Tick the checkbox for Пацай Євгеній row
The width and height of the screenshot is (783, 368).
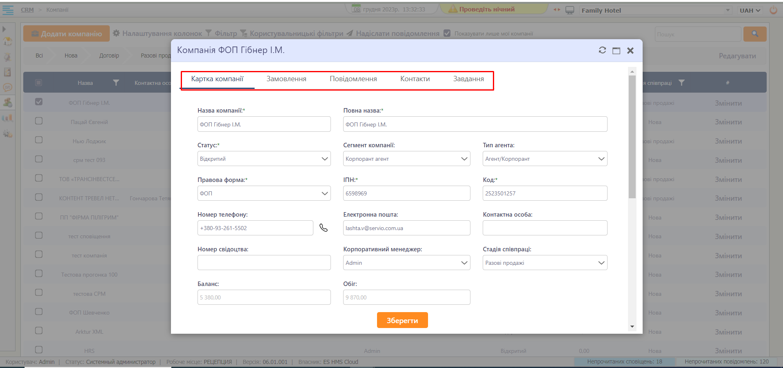coord(39,121)
